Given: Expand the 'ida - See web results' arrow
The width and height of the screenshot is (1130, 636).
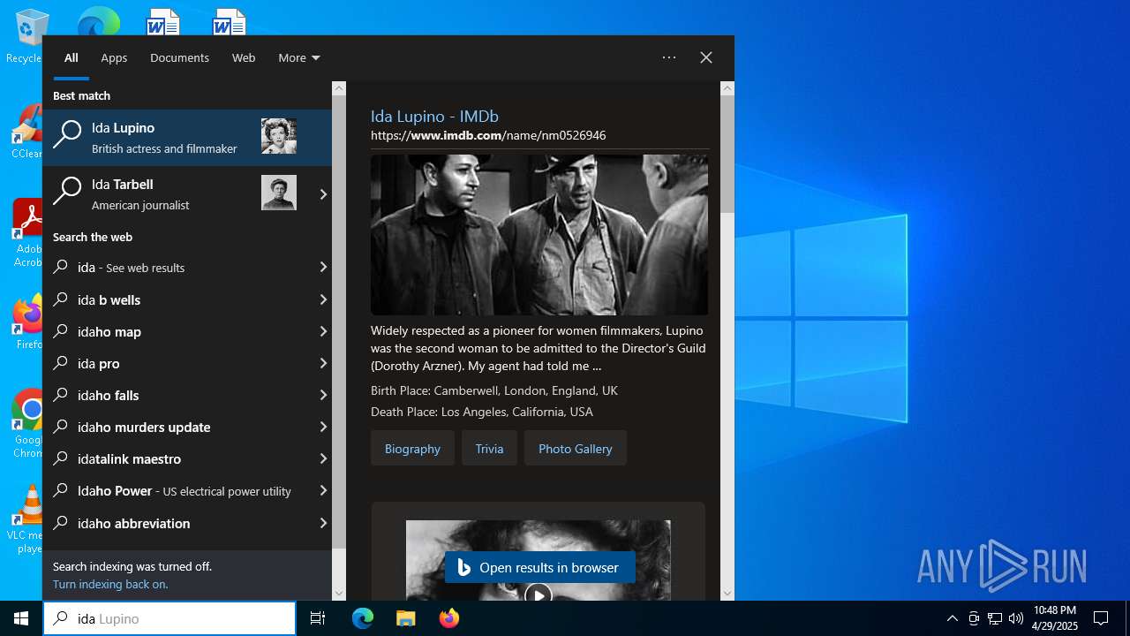Looking at the screenshot, I should point(323,267).
